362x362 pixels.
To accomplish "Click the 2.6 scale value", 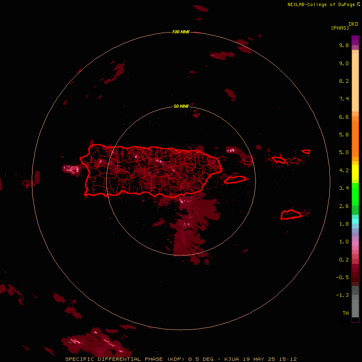I will pyautogui.click(x=344, y=206).
